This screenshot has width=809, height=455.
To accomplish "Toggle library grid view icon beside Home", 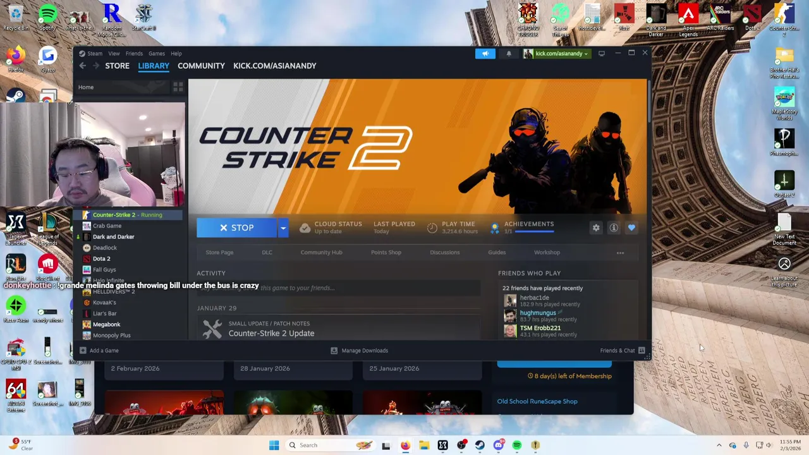I will pyautogui.click(x=178, y=87).
